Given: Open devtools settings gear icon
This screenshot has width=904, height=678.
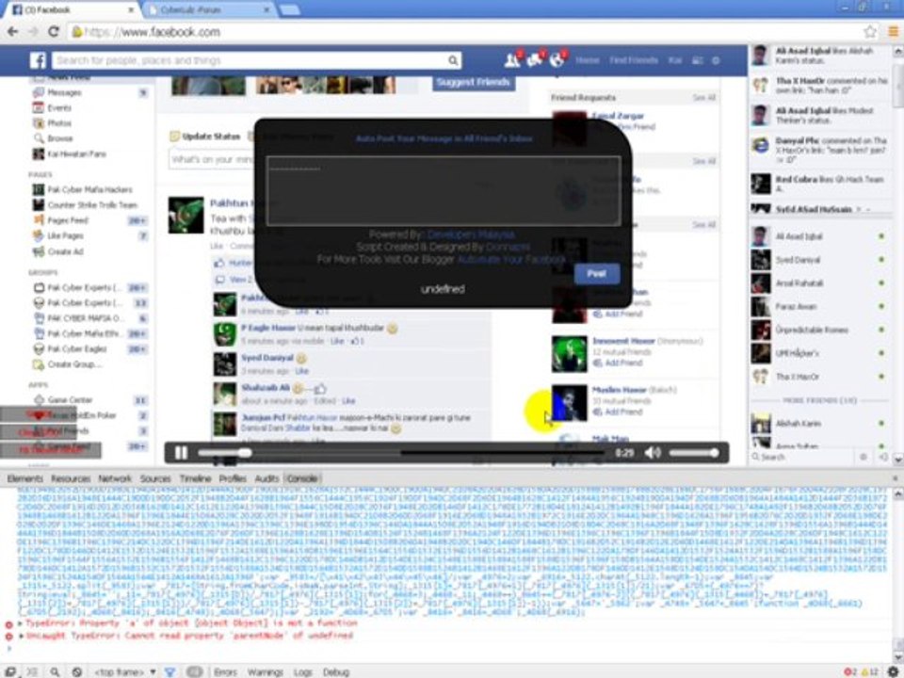Looking at the screenshot, I should pyautogui.click(x=895, y=671).
